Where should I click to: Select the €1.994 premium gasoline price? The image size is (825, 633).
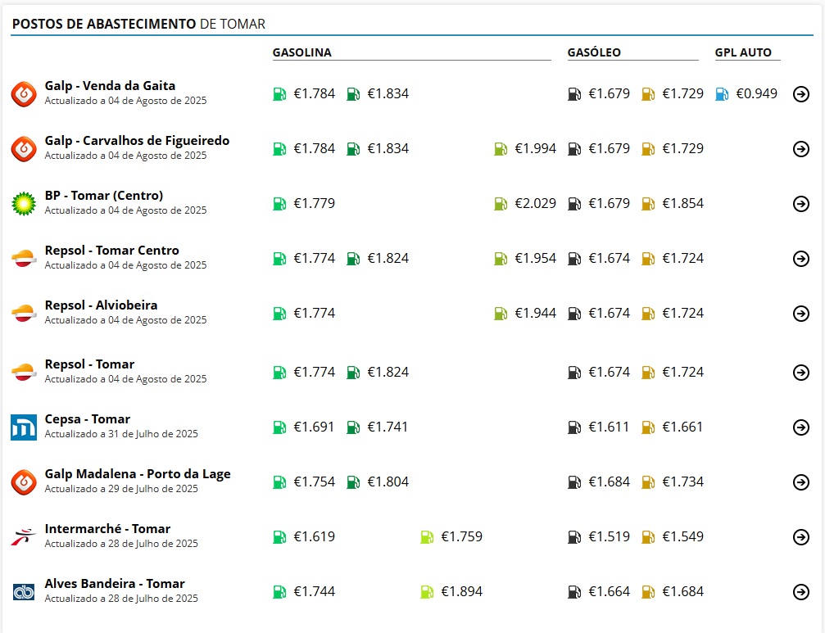pyautogui.click(x=535, y=148)
